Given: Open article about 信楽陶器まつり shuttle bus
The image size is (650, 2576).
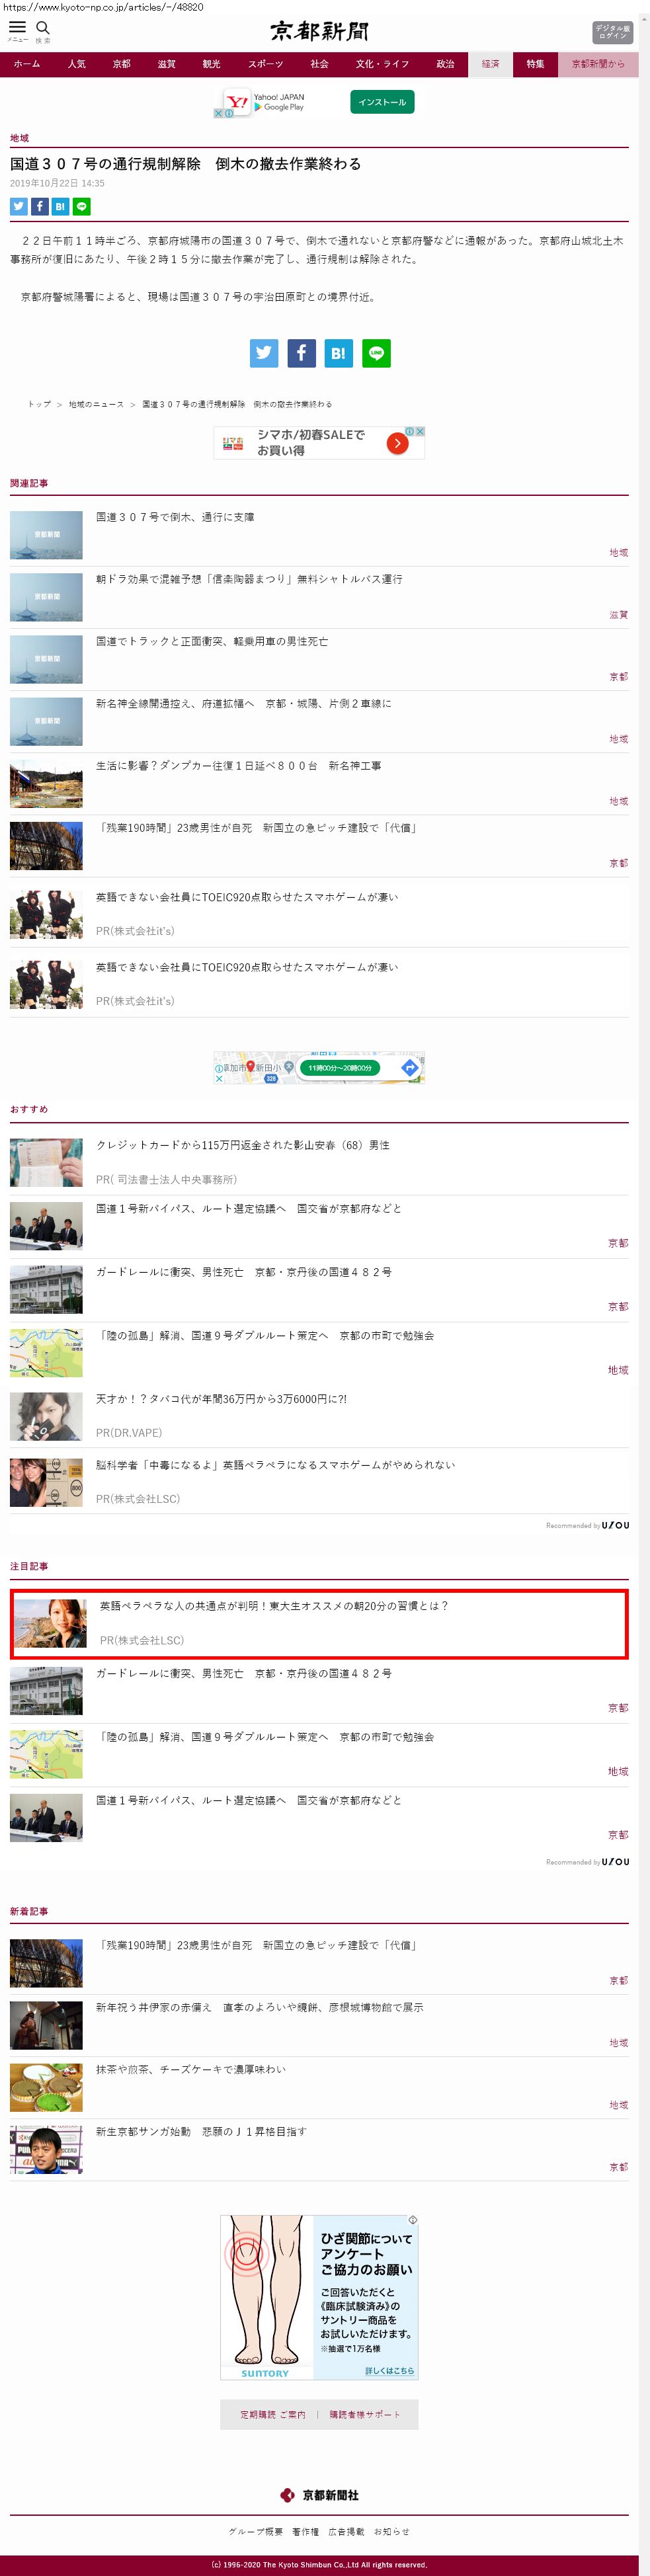Looking at the screenshot, I should (249, 579).
